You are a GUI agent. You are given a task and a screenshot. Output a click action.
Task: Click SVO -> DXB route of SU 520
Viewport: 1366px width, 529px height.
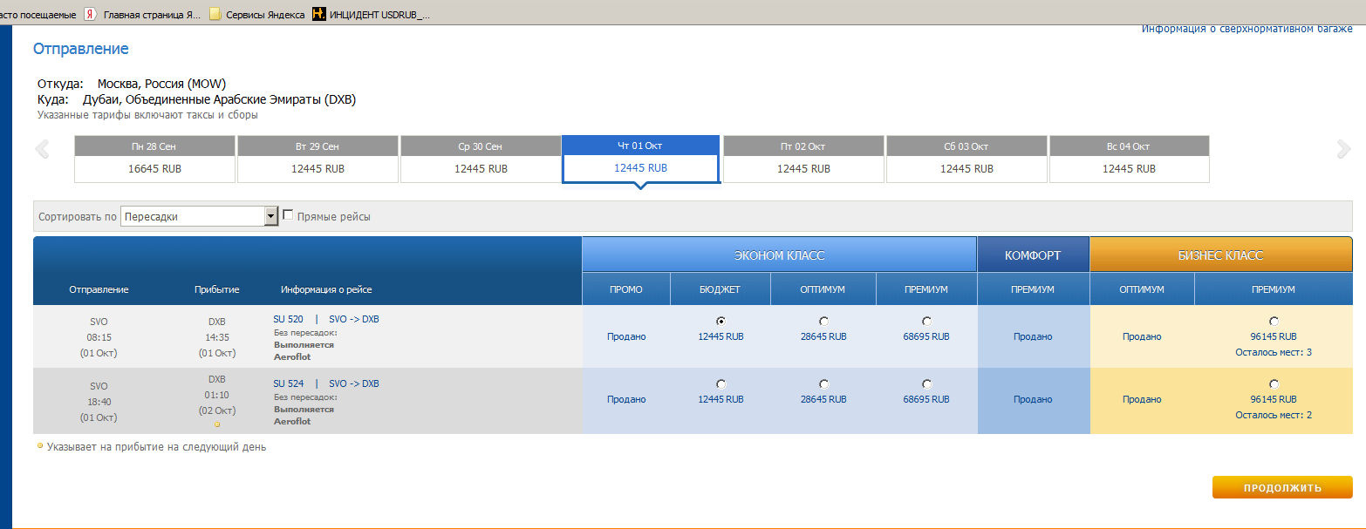(x=354, y=319)
